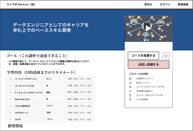The height and width of the screenshot is (131, 193).
Task: Expand the おすすめコース chevron
Action: (10, 113)
